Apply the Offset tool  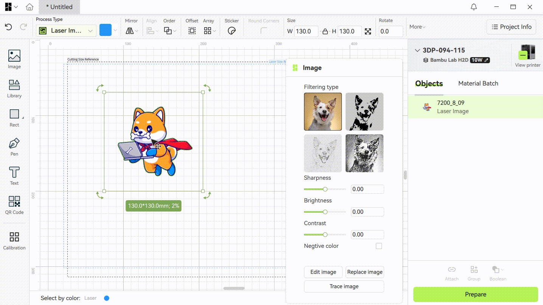pos(192,31)
